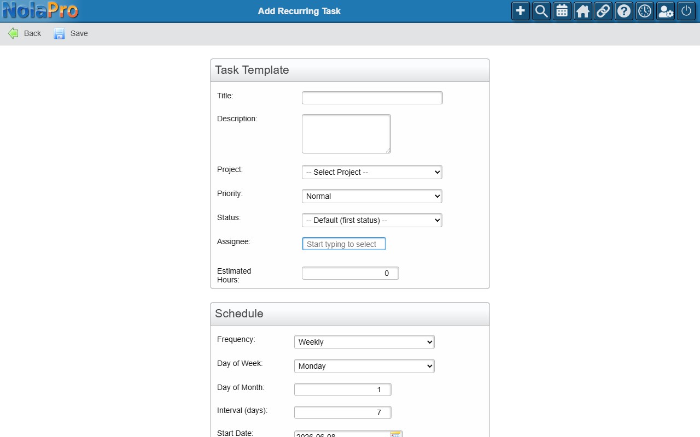This screenshot has width=700, height=437.
Task: Click the Interval (days) field
Action: tap(343, 412)
